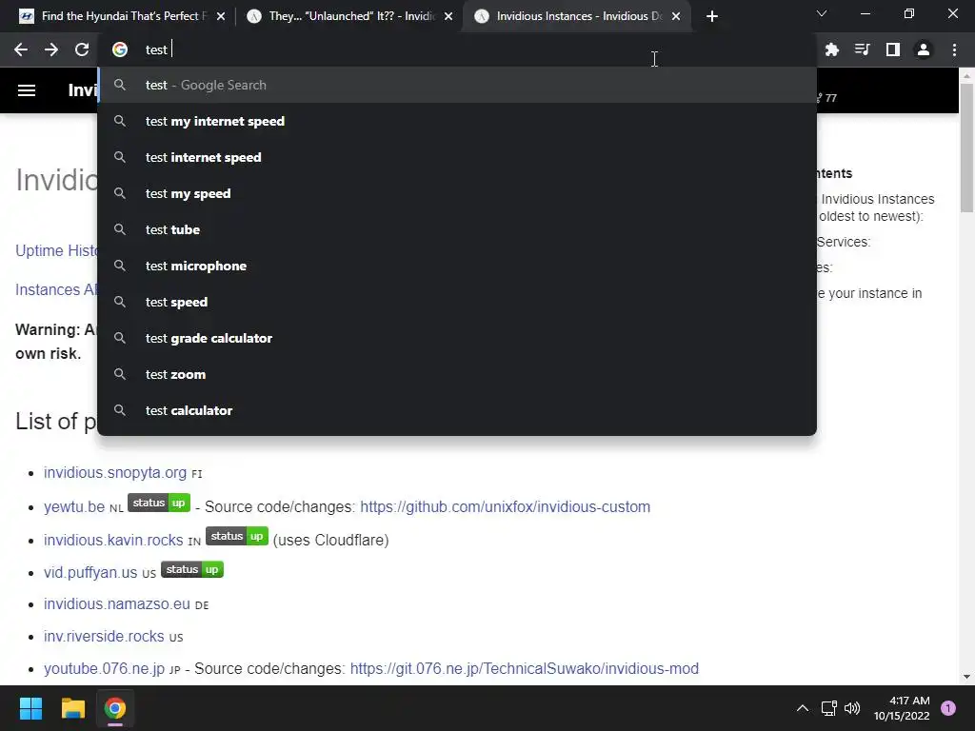Select the "test - Google Search" suggestion
This screenshot has width=975, height=731.
[457, 85]
